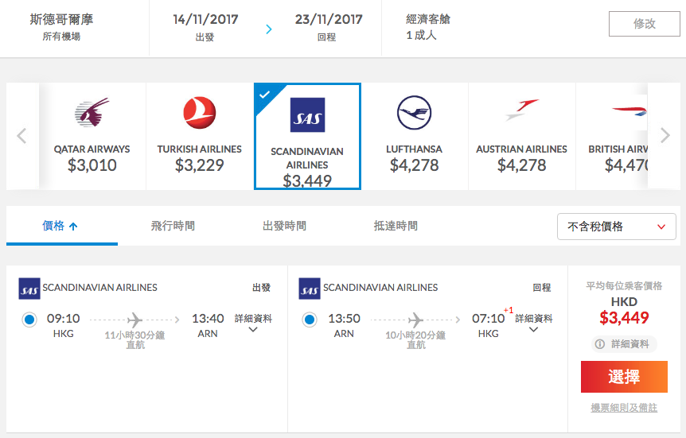Click Qatar Airways price $3,010
The width and height of the screenshot is (686, 438).
click(92, 165)
